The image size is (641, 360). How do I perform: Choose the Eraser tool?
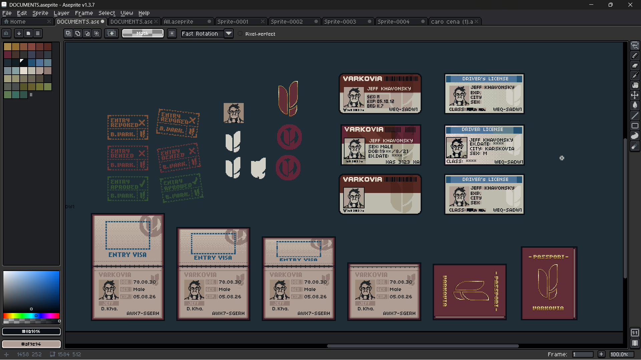coord(635,66)
